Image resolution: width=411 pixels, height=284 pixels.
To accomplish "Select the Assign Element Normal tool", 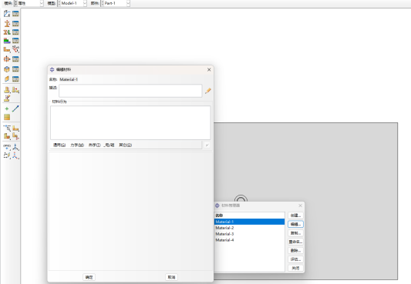I will [x=15, y=49].
